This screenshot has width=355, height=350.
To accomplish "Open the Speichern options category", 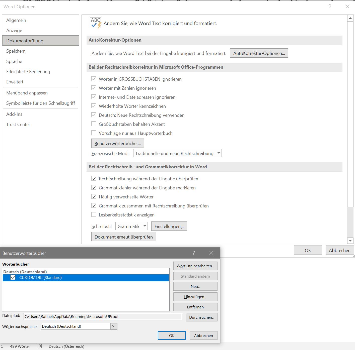I will coord(41,51).
